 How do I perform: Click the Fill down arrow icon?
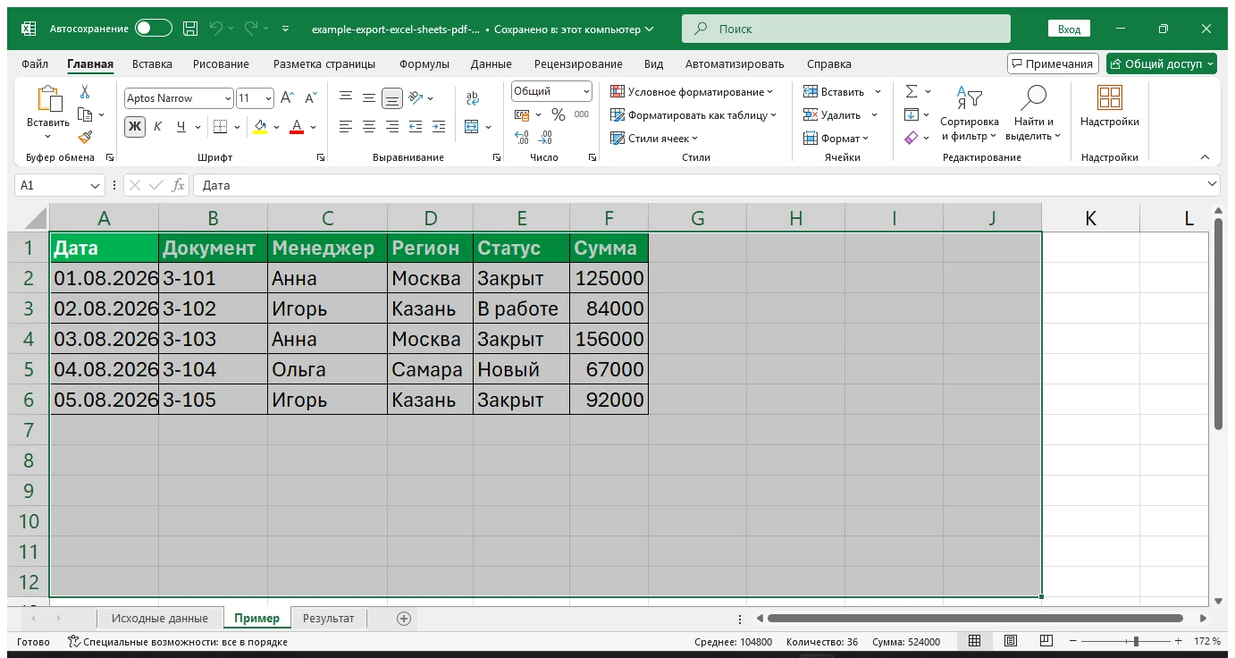912,114
